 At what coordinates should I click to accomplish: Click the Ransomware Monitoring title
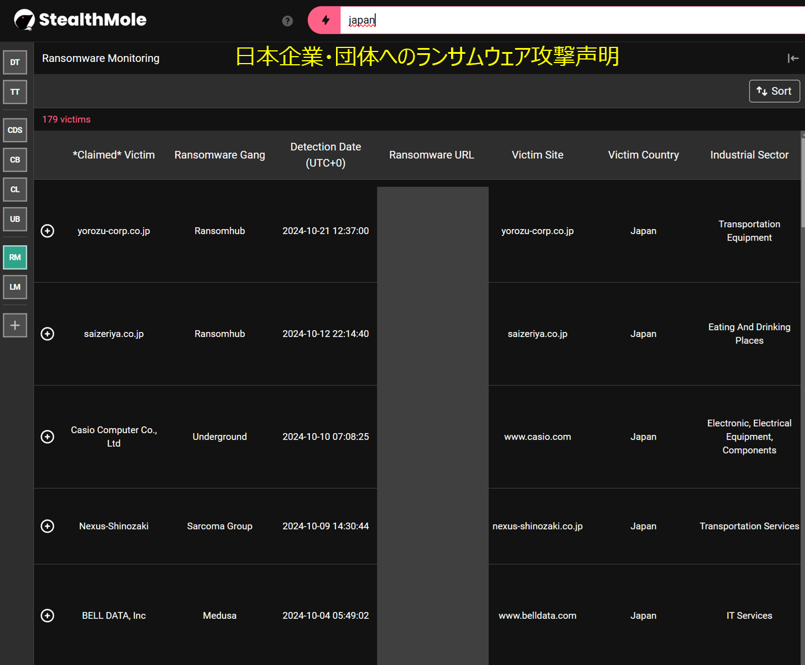(101, 58)
